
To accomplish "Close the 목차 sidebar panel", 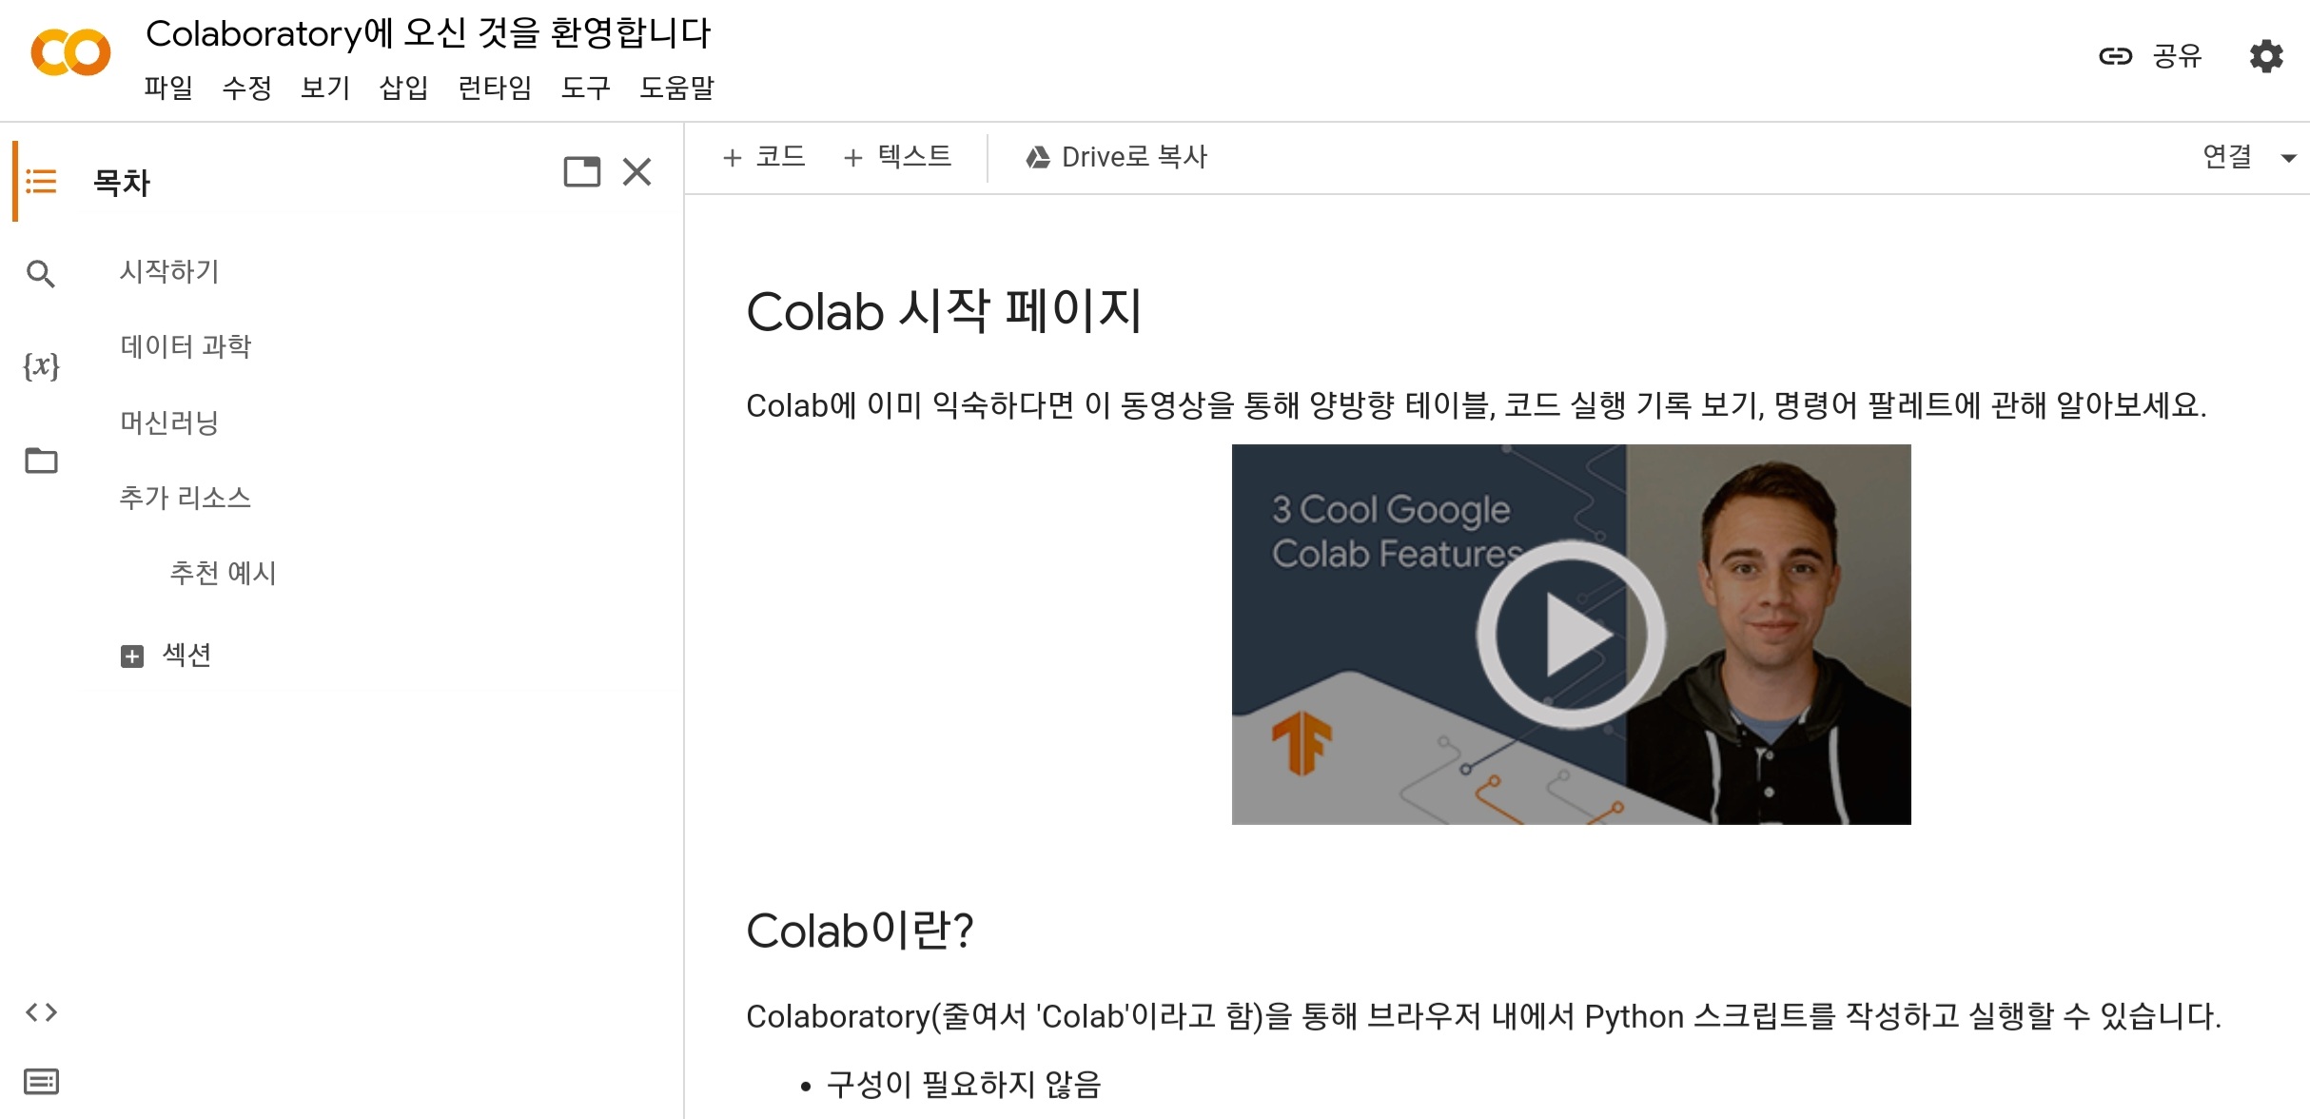I will (636, 172).
